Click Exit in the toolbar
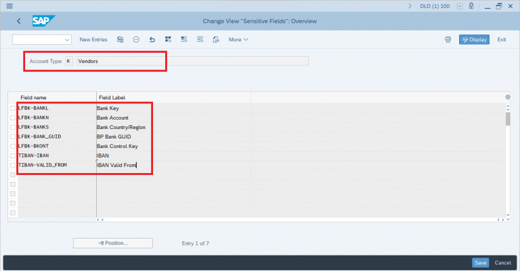Screen dimensions: 520x271 pyautogui.click(x=502, y=39)
